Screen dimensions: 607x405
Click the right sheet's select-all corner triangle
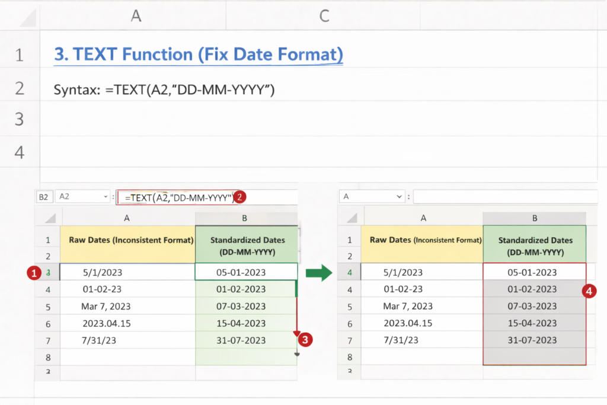coord(352,218)
